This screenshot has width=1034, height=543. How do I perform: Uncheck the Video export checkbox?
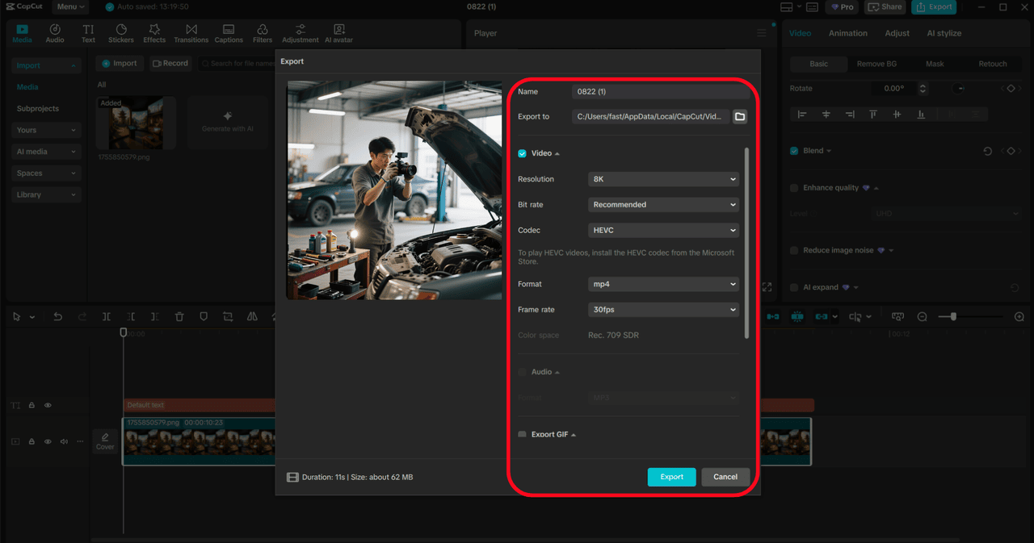(x=522, y=153)
